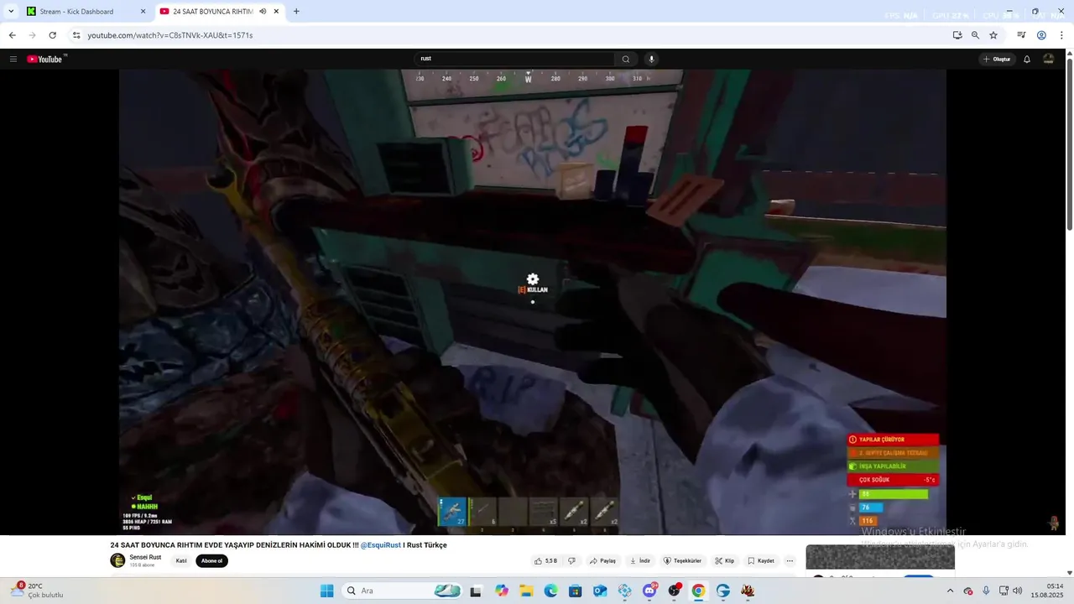
Task: Focus the YouTube search box containing rust
Action: pyautogui.click(x=514, y=59)
